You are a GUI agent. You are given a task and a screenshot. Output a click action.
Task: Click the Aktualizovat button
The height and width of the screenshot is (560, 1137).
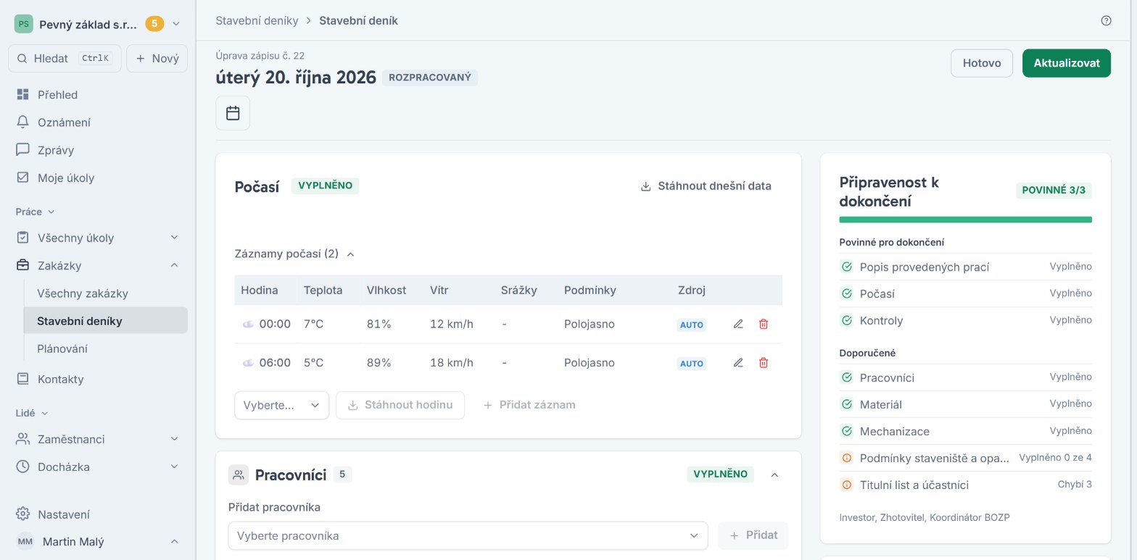[x=1067, y=63]
